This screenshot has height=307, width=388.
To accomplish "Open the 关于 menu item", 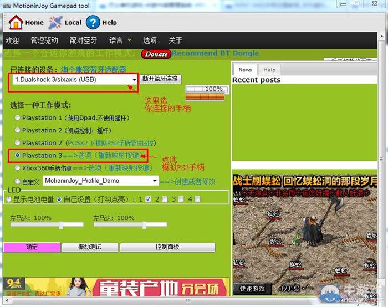I will [x=176, y=40].
